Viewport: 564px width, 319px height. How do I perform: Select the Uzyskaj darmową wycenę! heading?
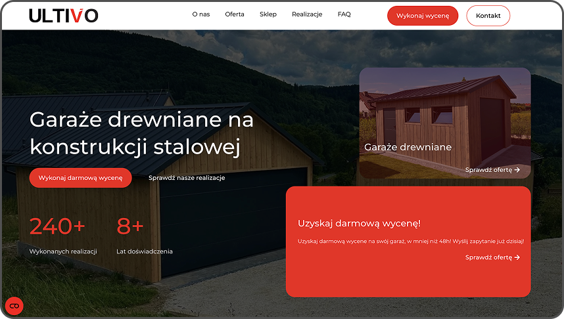(x=359, y=224)
